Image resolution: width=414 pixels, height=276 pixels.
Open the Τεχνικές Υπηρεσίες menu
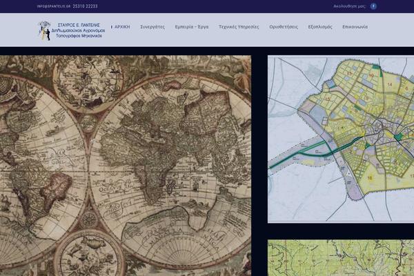tap(239, 27)
